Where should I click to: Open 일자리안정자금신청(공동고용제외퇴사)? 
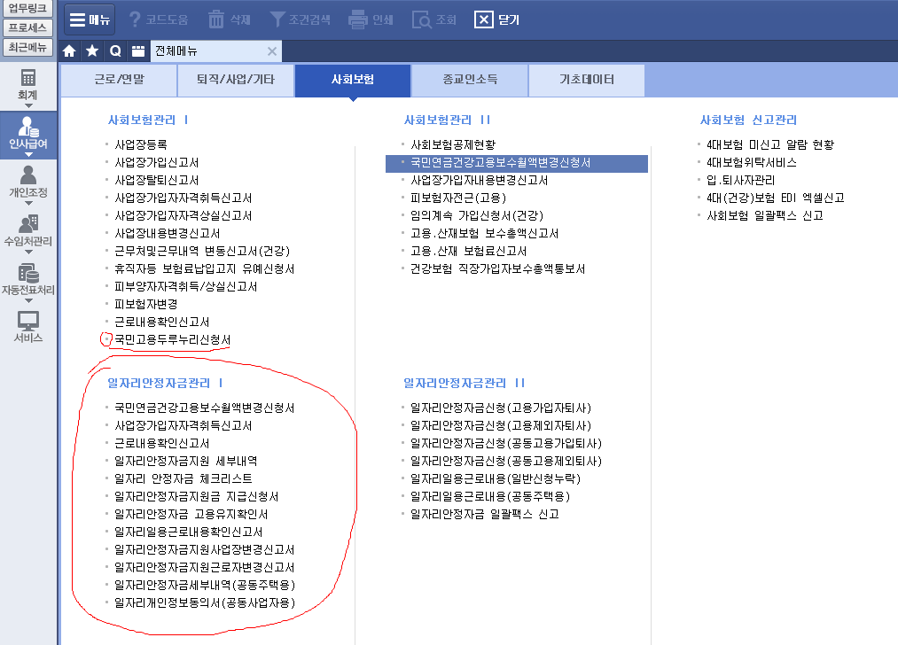tap(505, 462)
